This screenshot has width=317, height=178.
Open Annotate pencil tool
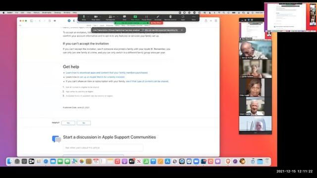(158, 18)
